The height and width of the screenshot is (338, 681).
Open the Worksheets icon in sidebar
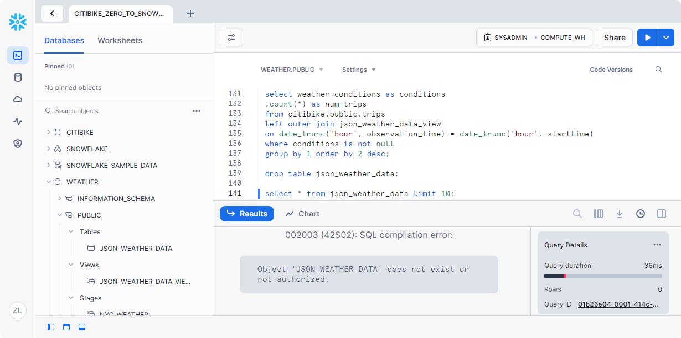[x=18, y=55]
